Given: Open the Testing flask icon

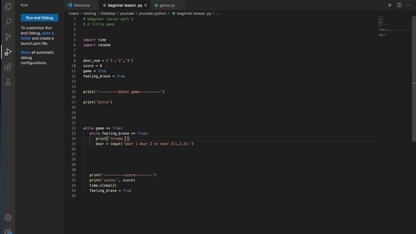Looking at the screenshot, I should tap(8, 82).
